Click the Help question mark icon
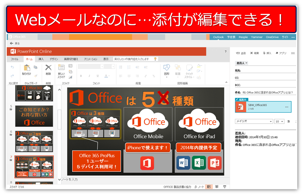The width and height of the screenshot is (303, 195). pyautogui.click(x=225, y=52)
